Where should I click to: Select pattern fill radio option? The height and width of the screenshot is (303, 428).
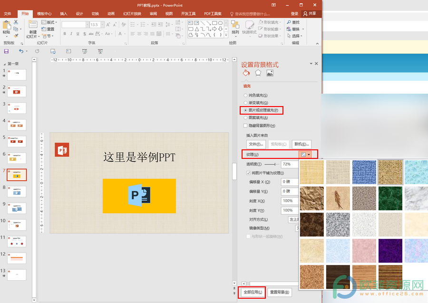tap(245, 117)
